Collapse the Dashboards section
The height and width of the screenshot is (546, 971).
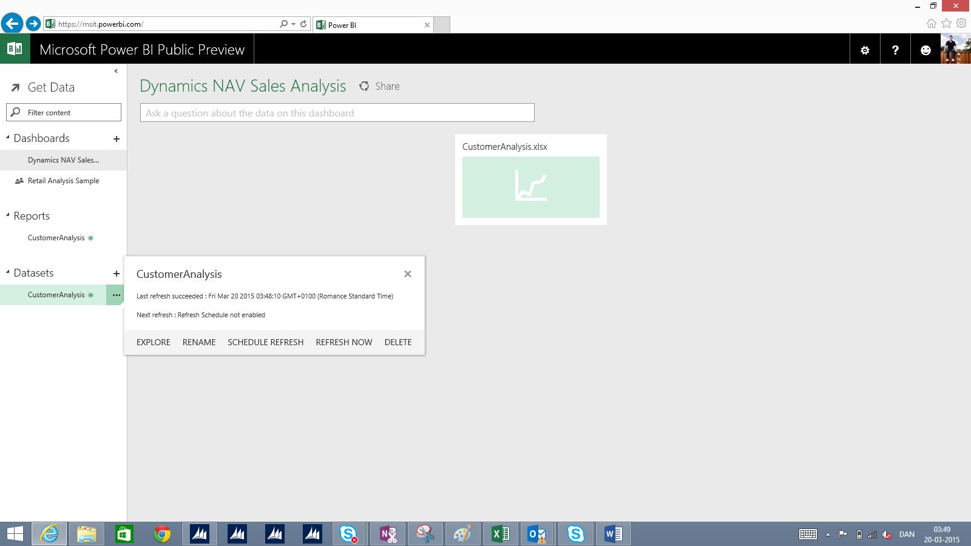pyautogui.click(x=7, y=138)
